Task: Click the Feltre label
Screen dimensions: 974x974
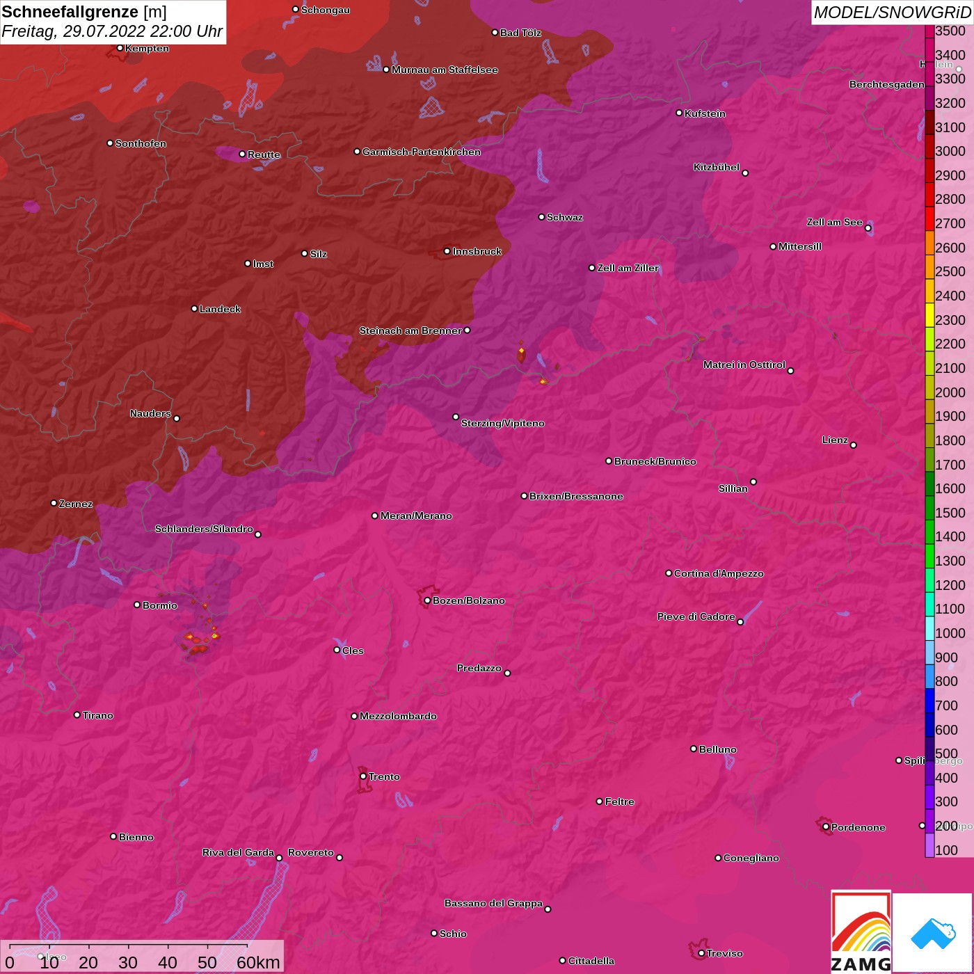Action: coord(620,801)
